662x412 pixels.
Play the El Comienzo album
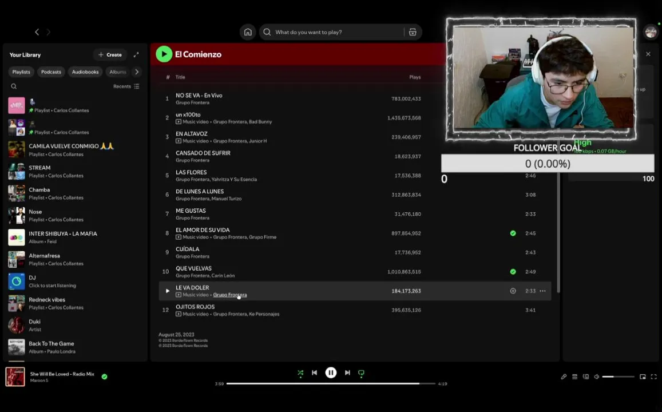click(164, 54)
